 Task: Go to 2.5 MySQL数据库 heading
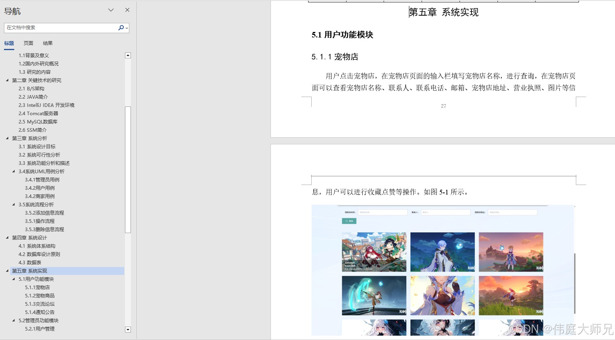[x=38, y=122]
